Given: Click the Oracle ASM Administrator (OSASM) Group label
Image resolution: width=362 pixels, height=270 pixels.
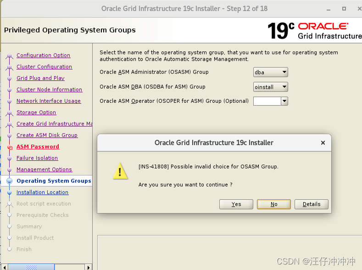Looking at the screenshot, I should click(x=154, y=72).
